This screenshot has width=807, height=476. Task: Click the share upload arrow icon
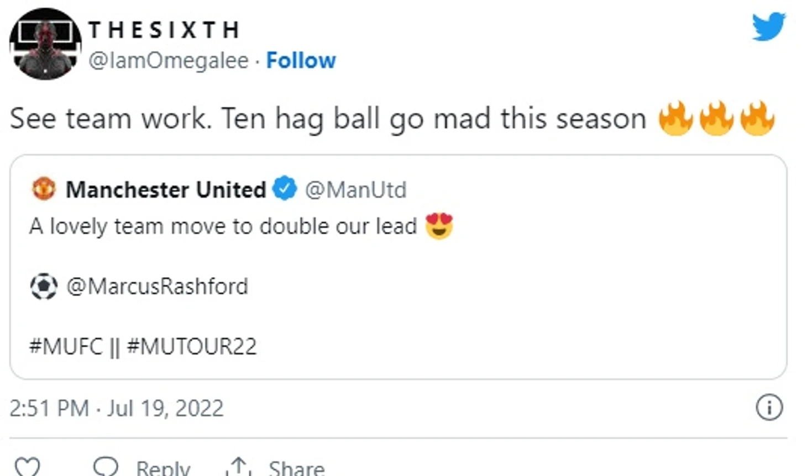[x=238, y=467]
